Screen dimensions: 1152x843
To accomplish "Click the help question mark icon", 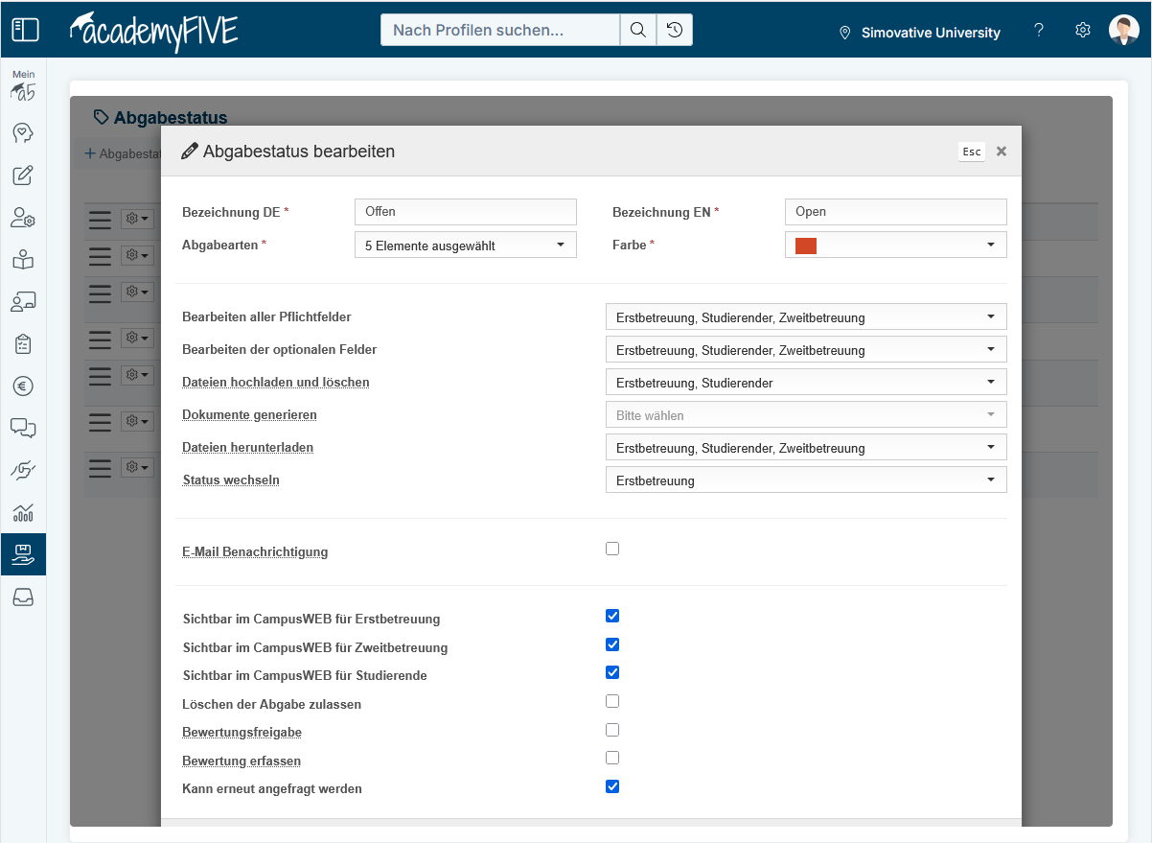I will pos(1039,31).
